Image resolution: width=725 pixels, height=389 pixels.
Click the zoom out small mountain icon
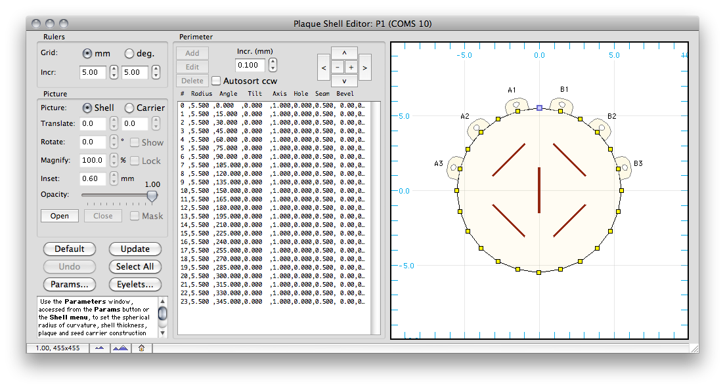(x=99, y=348)
